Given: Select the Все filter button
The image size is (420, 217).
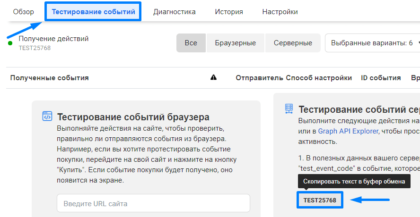Looking at the screenshot, I should [191, 43].
